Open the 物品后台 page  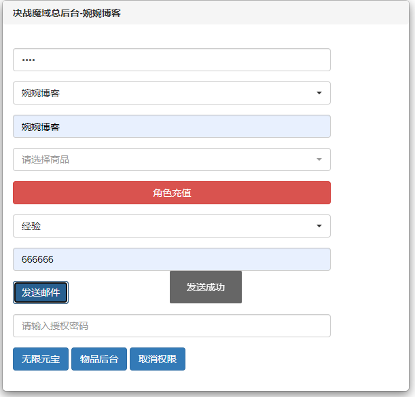click(99, 359)
